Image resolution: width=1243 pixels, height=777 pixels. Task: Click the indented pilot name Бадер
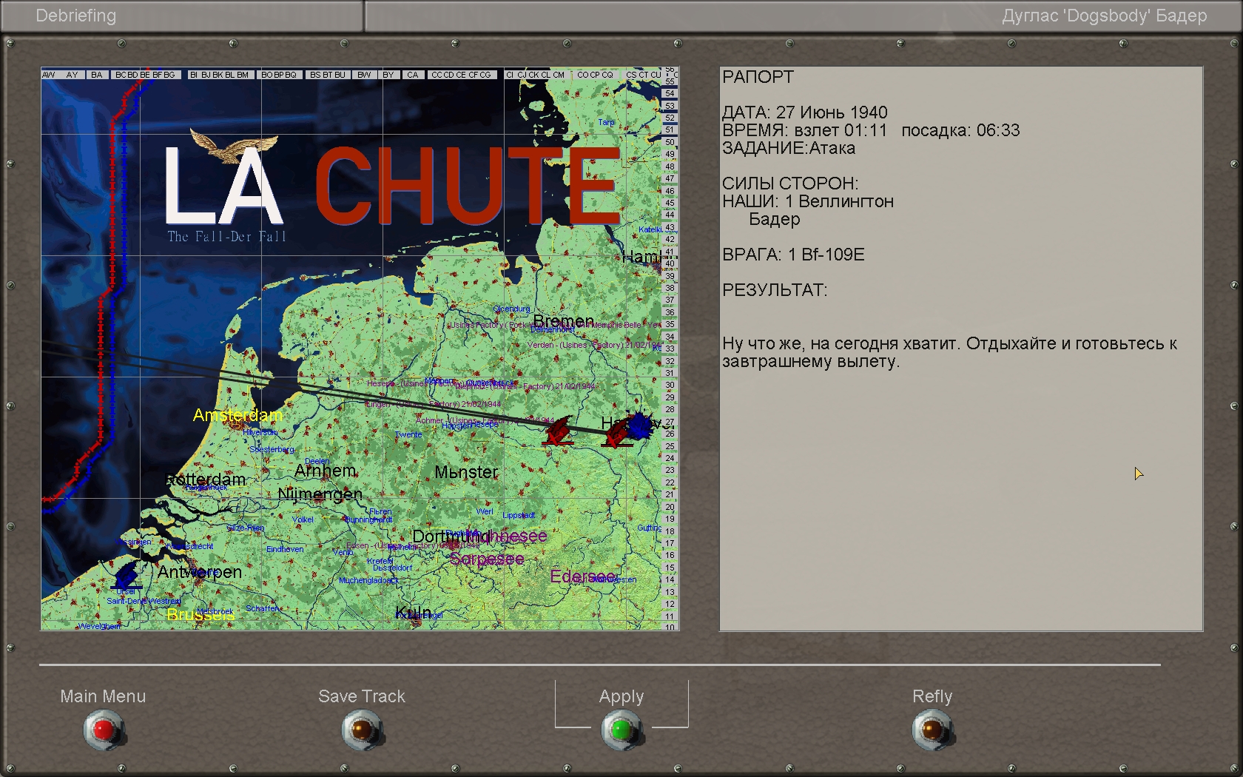point(775,219)
